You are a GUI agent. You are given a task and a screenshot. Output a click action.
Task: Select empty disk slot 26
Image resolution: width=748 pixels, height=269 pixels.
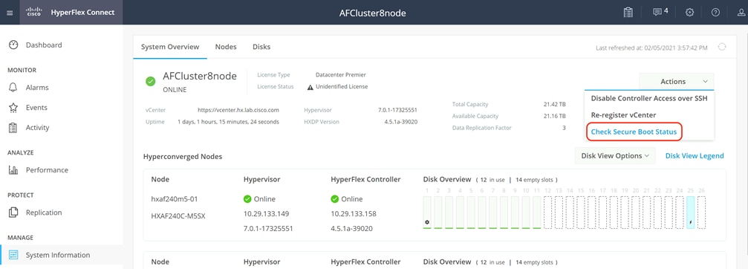coord(701,213)
